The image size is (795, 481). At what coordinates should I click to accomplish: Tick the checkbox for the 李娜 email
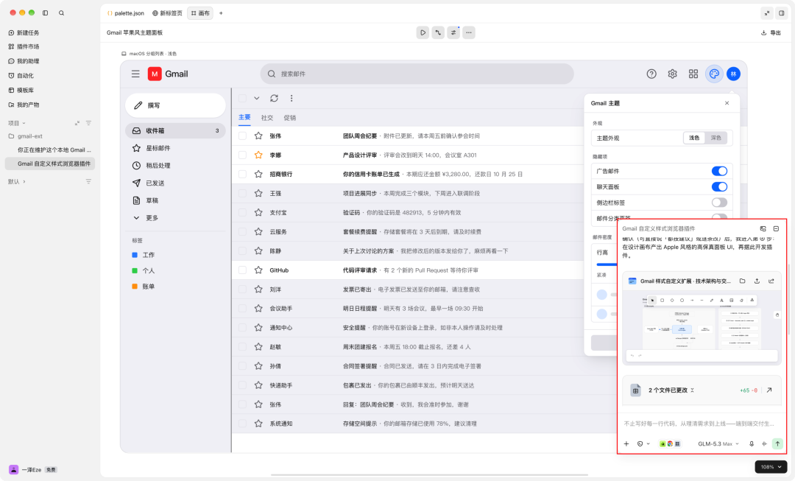click(242, 155)
